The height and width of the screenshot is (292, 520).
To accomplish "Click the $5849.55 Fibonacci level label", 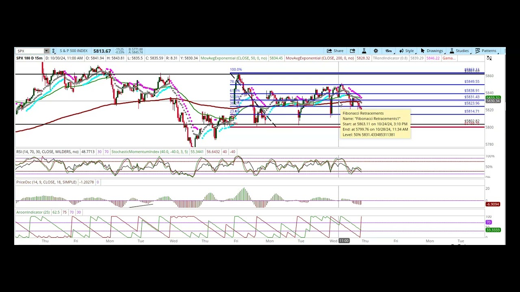I will tap(472, 82).
